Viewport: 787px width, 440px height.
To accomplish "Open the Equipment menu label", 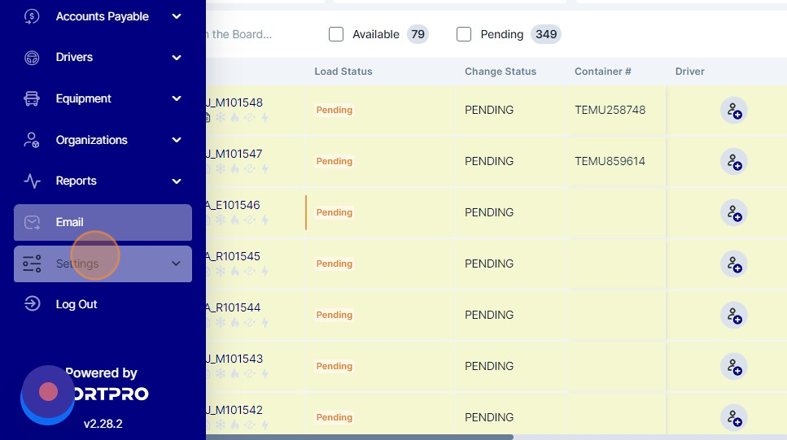I will point(83,99).
